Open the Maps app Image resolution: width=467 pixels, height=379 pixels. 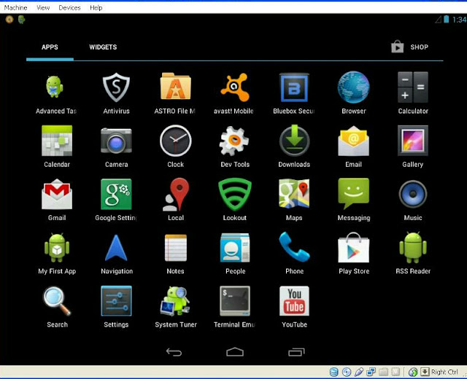[294, 200]
